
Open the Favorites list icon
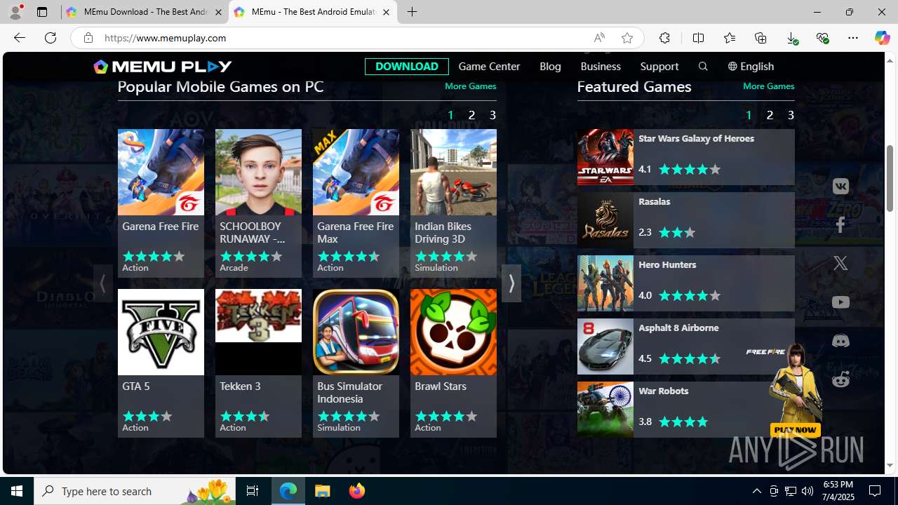730,38
